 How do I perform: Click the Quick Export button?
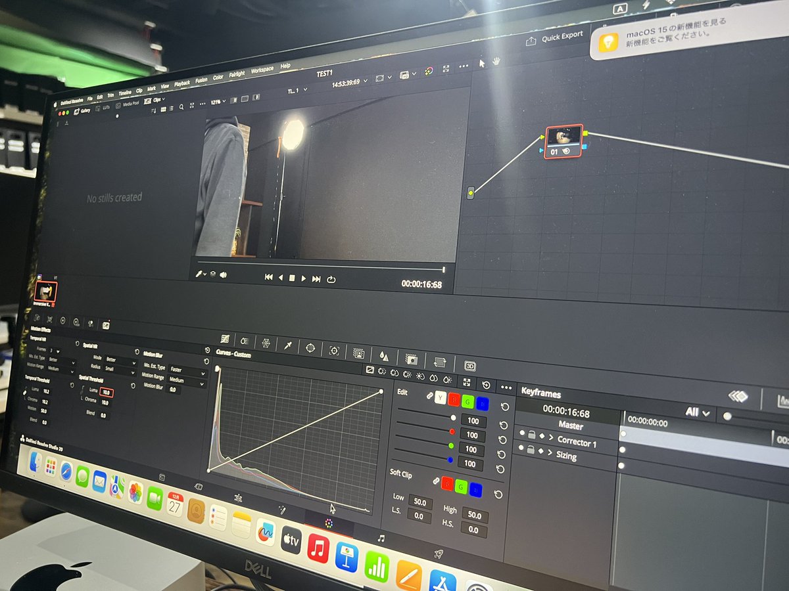click(556, 38)
